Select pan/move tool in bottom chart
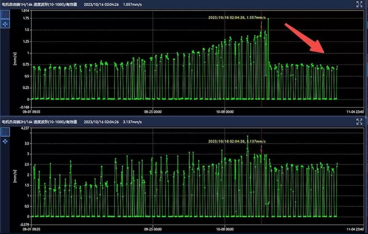The image size is (368, 234). pos(5,141)
